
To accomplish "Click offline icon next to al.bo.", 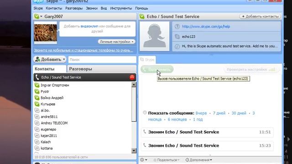I will click(37, 110).
